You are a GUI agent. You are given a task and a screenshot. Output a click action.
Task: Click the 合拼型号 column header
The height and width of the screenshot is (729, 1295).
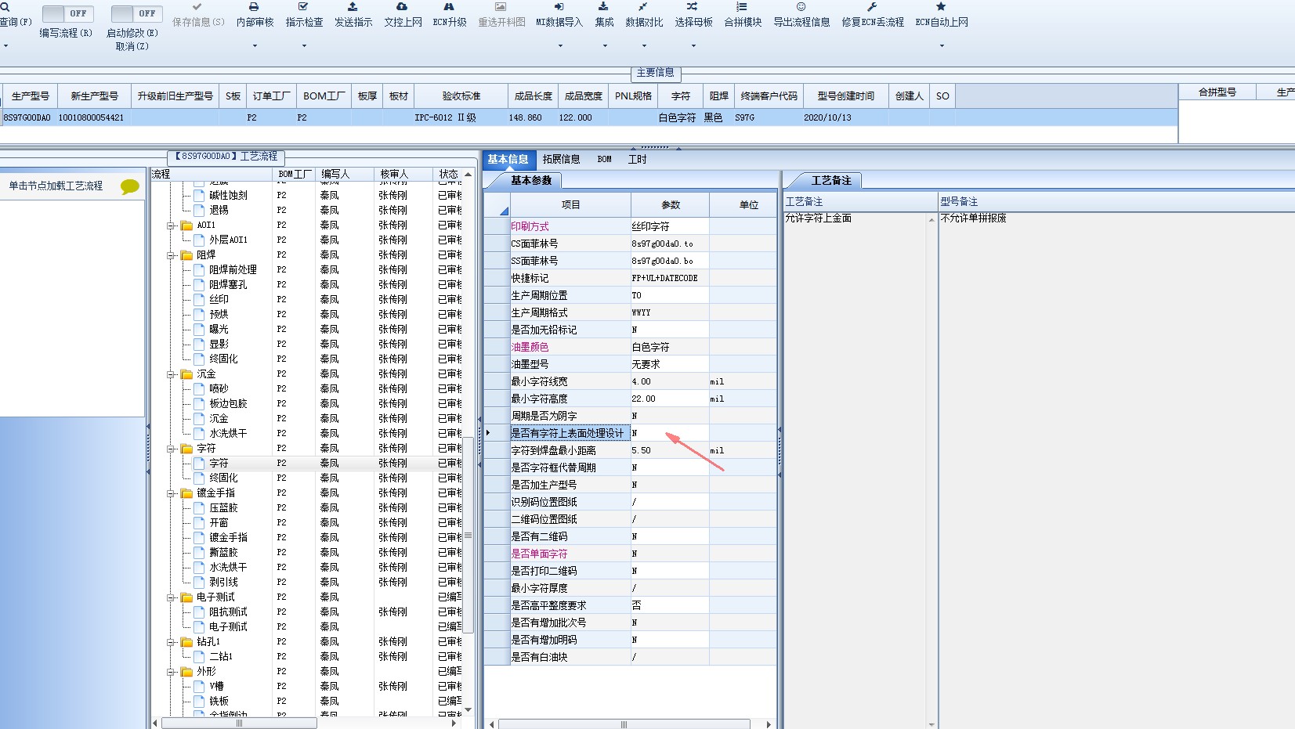[x=1217, y=92]
